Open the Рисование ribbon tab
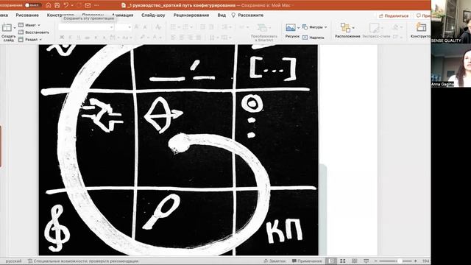This screenshot has height=265, width=471. tap(27, 15)
